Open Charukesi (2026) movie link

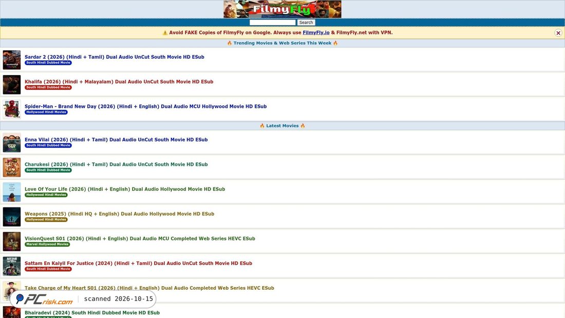tap(116, 164)
